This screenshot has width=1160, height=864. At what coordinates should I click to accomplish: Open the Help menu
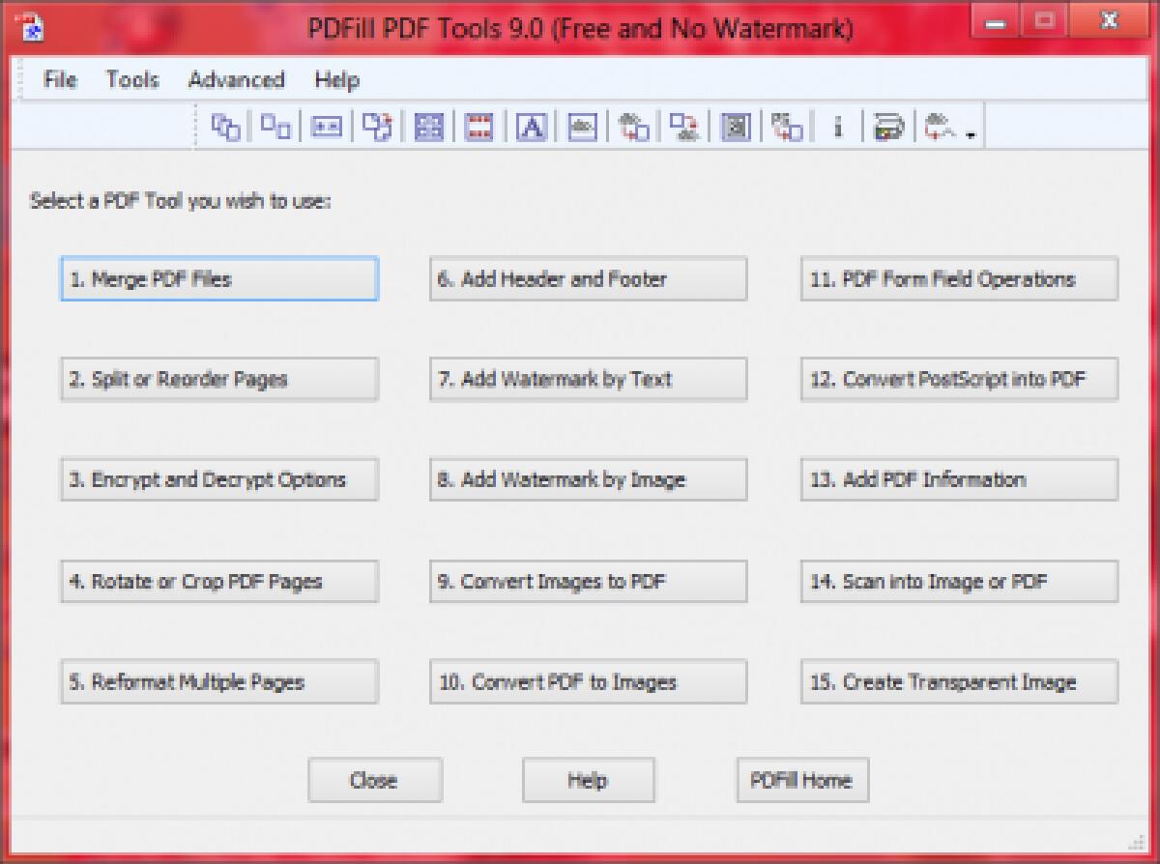335,80
